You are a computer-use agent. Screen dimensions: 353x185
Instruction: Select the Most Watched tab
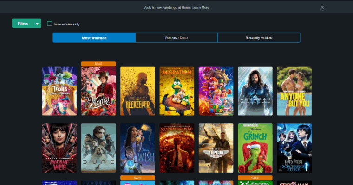tap(94, 38)
